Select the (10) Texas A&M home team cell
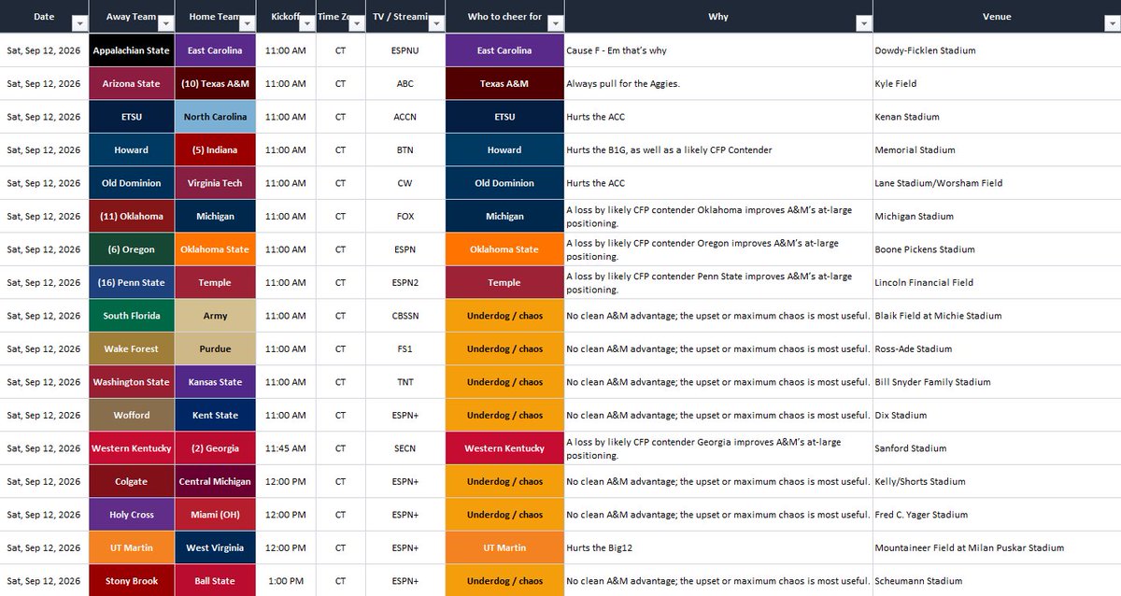The height and width of the screenshot is (596, 1121). 216,84
